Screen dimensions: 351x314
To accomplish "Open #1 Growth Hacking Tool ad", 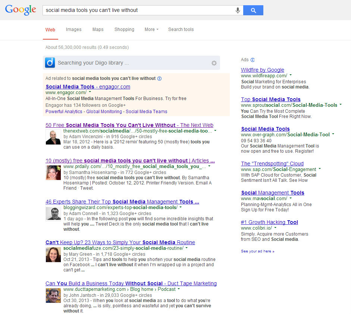I will pos(269,222).
